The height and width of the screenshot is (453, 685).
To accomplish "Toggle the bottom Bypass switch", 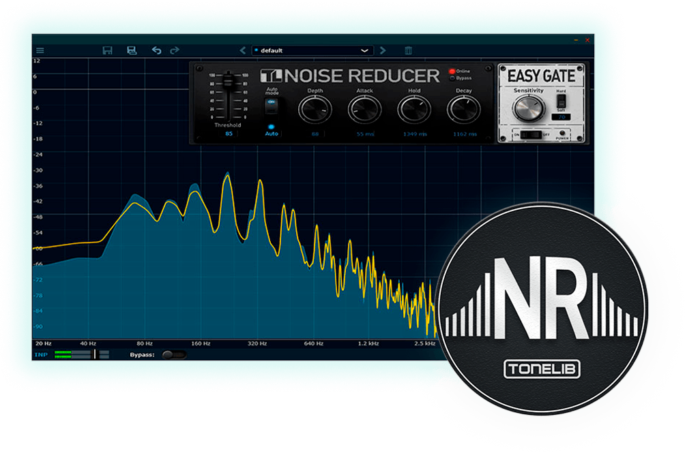I will 174,355.
